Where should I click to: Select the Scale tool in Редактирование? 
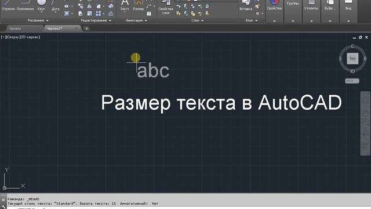(89, 13)
